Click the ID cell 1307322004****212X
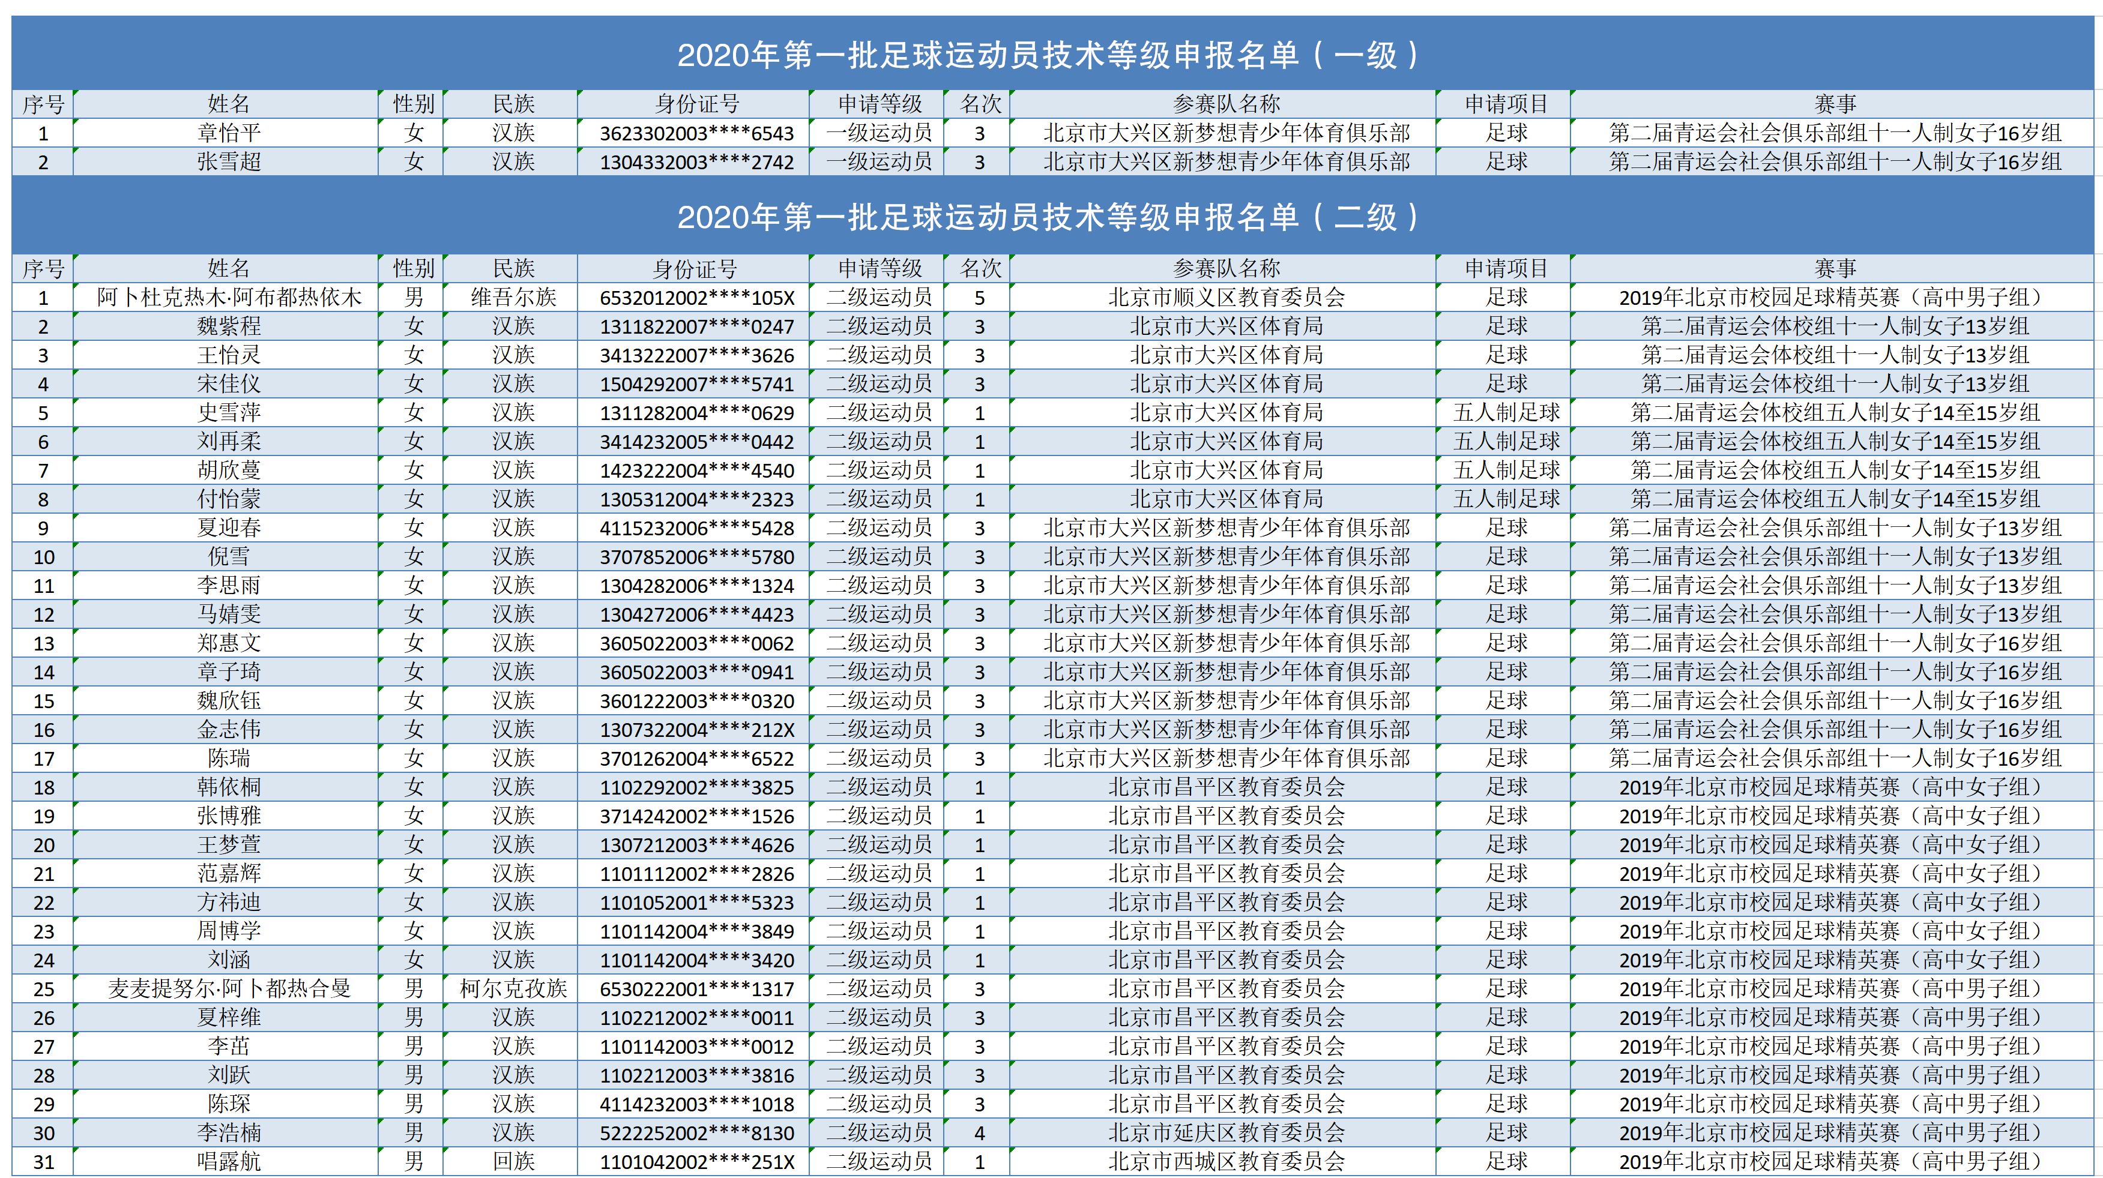 point(696,730)
